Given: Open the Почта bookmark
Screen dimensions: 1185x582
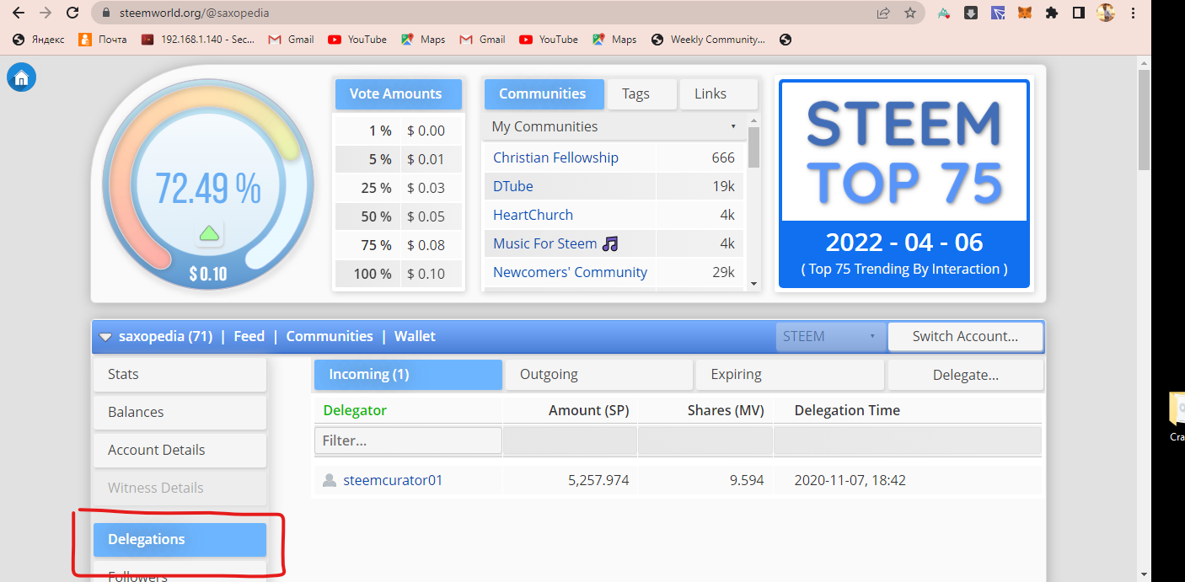Looking at the screenshot, I should click(x=103, y=40).
